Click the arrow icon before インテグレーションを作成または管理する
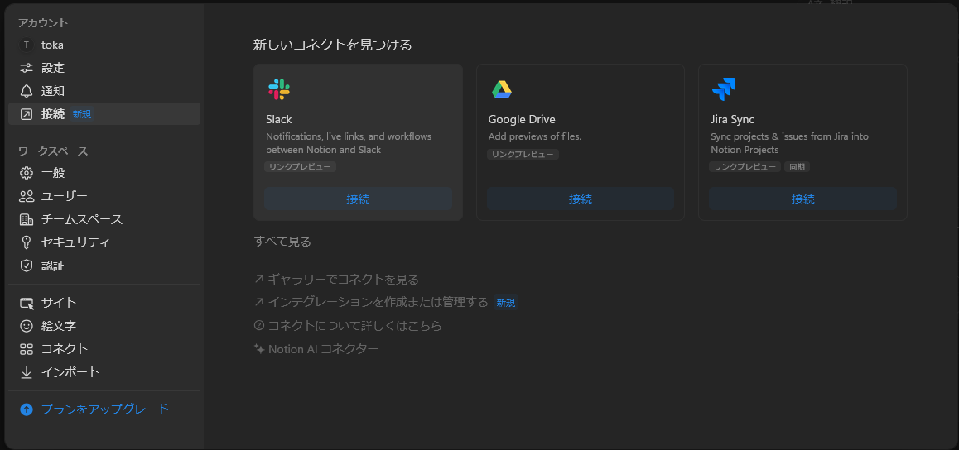Image resolution: width=959 pixels, height=450 pixels. click(x=258, y=302)
